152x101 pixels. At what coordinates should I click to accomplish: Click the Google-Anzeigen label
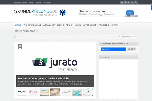coord(131,16)
